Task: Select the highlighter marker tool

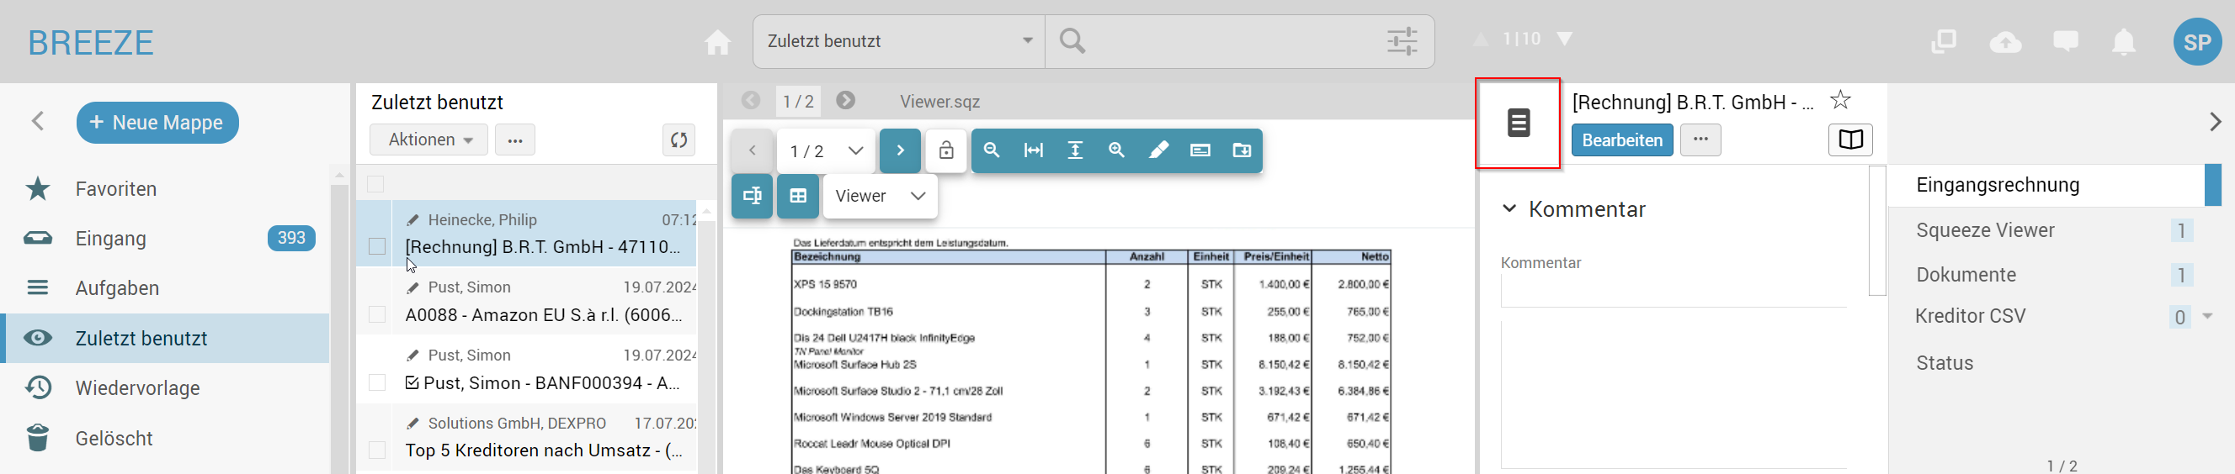Action: point(1157,150)
